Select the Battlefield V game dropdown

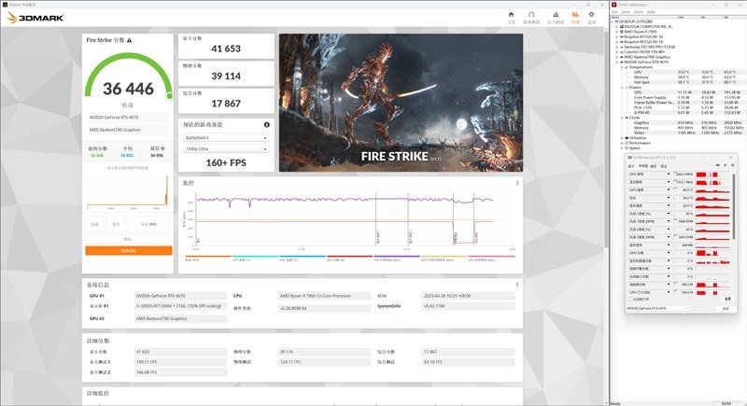[226, 138]
